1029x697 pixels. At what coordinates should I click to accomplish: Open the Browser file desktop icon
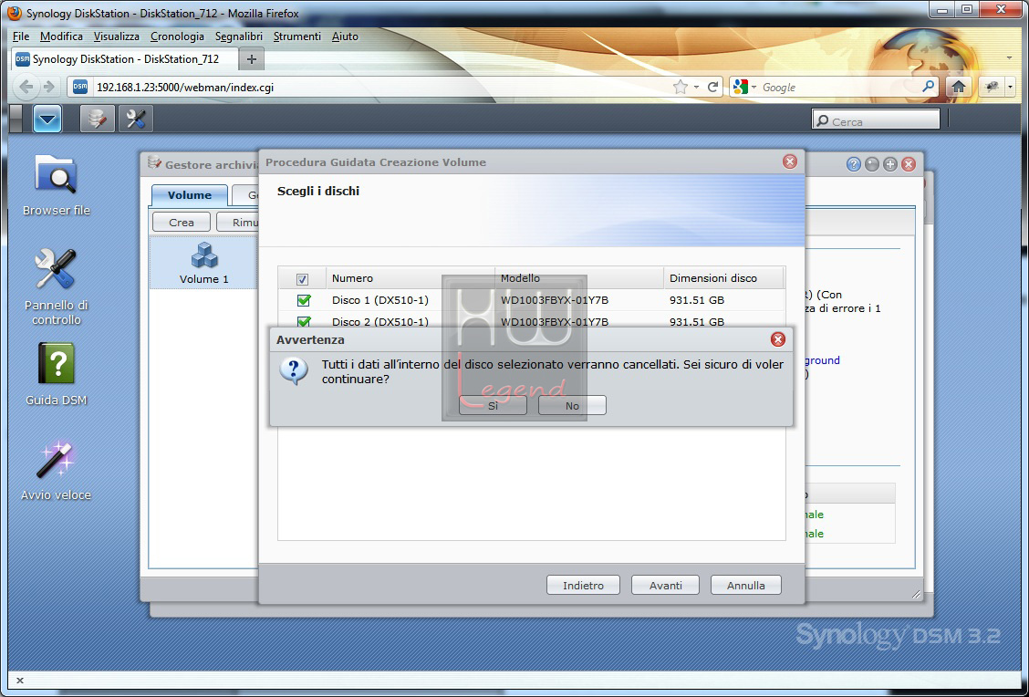[x=56, y=184]
